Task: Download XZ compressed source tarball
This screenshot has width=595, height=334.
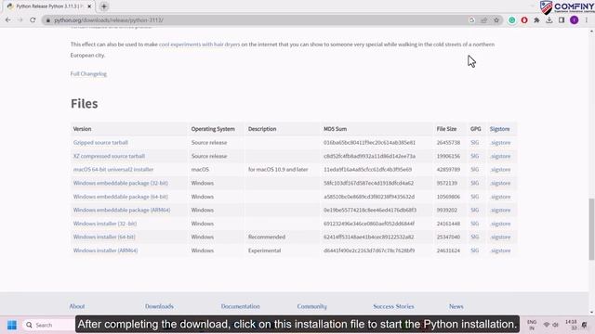Action: tap(109, 156)
